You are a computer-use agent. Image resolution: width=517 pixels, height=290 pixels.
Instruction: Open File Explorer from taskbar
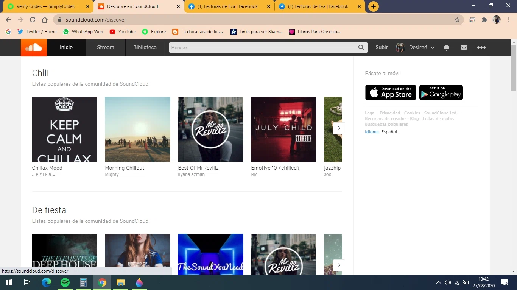click(120, 282)
